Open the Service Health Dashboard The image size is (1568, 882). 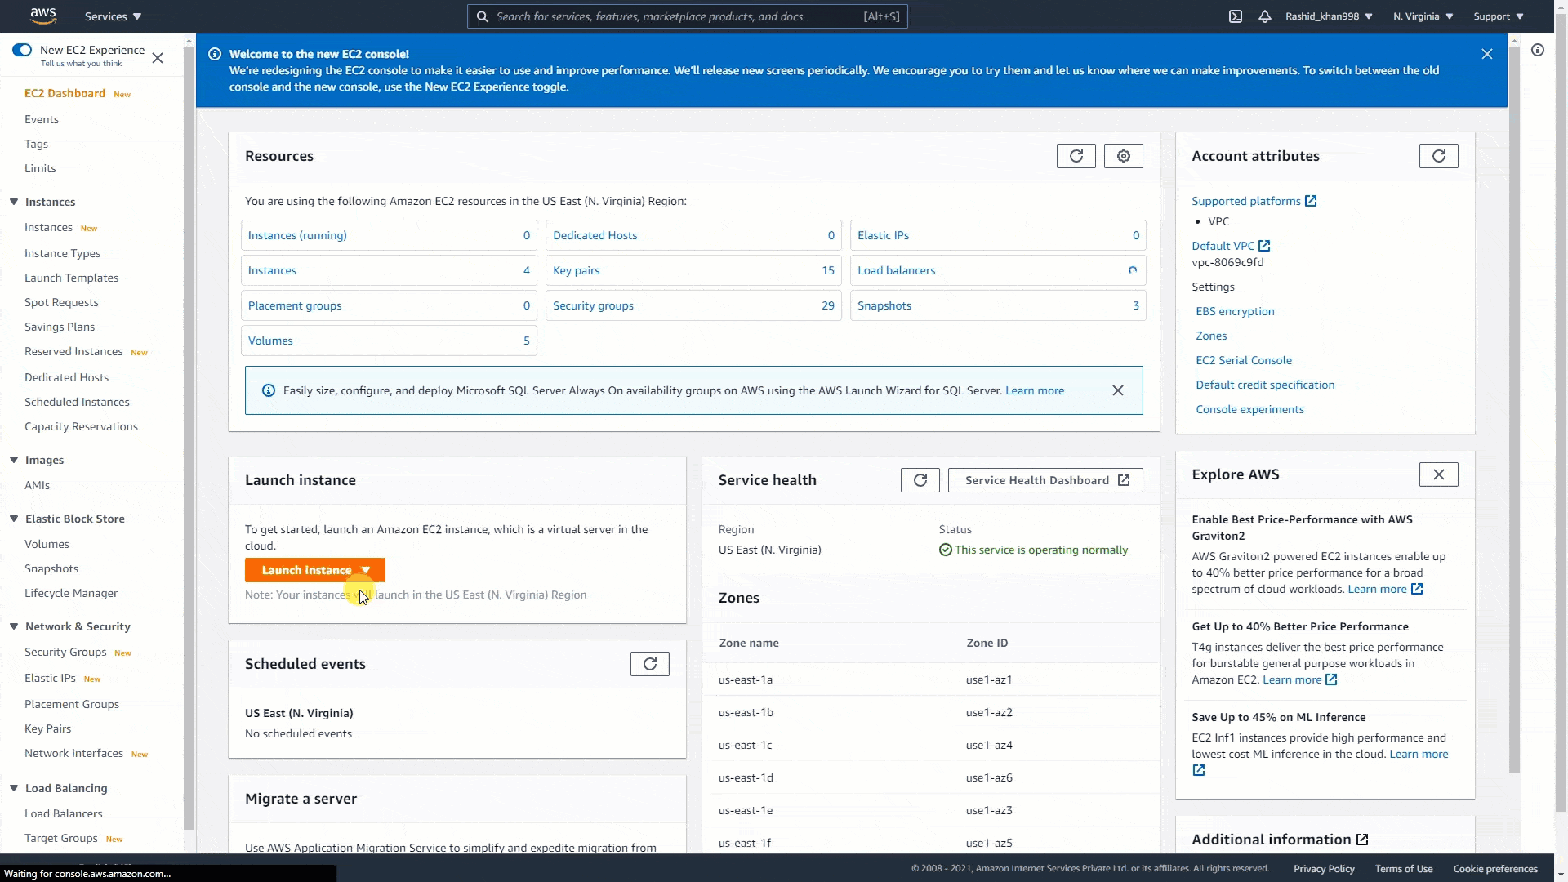point(1045,479)
